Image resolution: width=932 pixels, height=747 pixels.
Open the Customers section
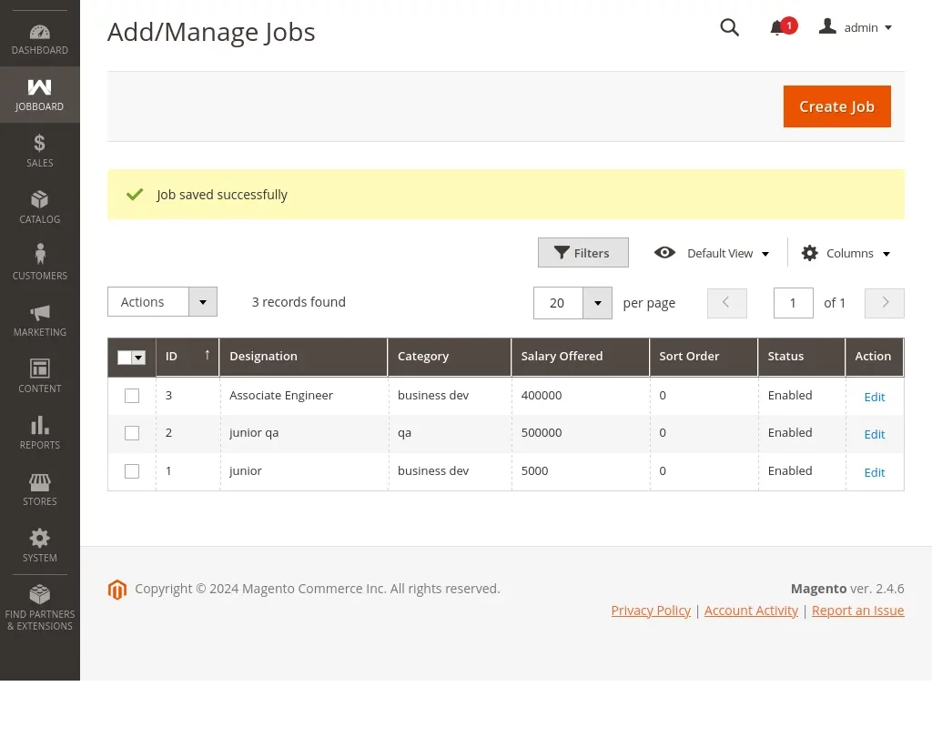click(x=39, y=263)
